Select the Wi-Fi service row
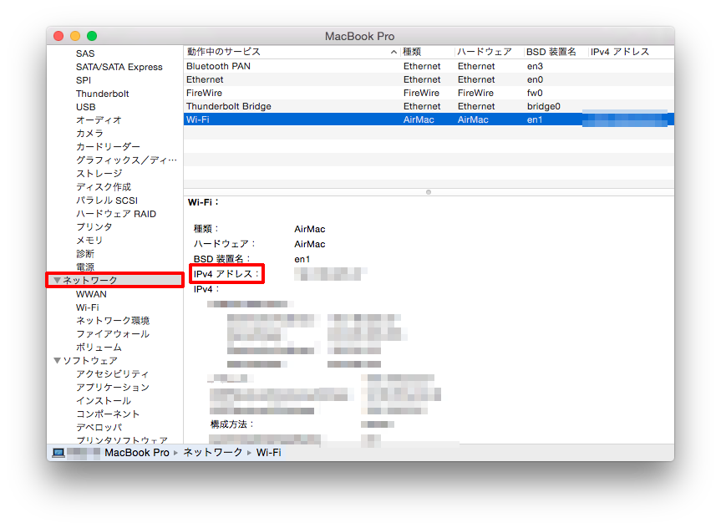 (429, 119)
